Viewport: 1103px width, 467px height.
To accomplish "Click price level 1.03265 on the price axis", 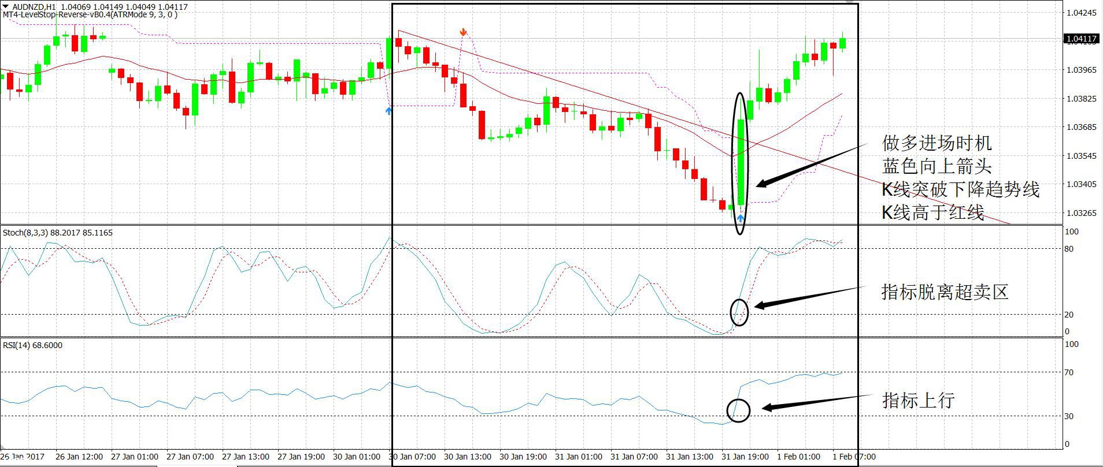I will [x=1081, y=213].
